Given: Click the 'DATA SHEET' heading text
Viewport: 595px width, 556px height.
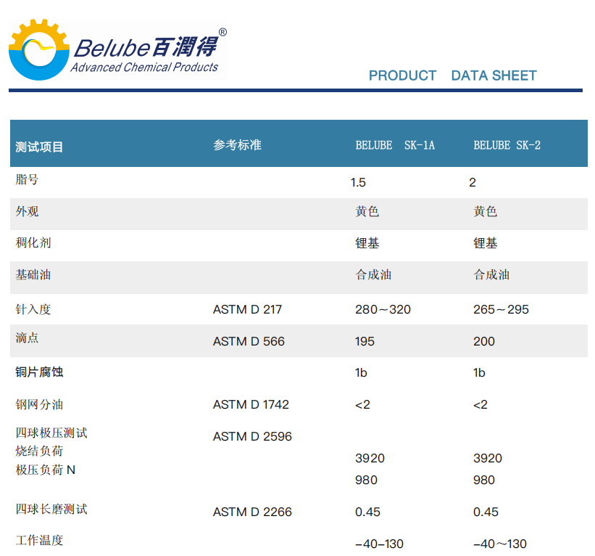Looking at the screenshot, I should (494, 75).
